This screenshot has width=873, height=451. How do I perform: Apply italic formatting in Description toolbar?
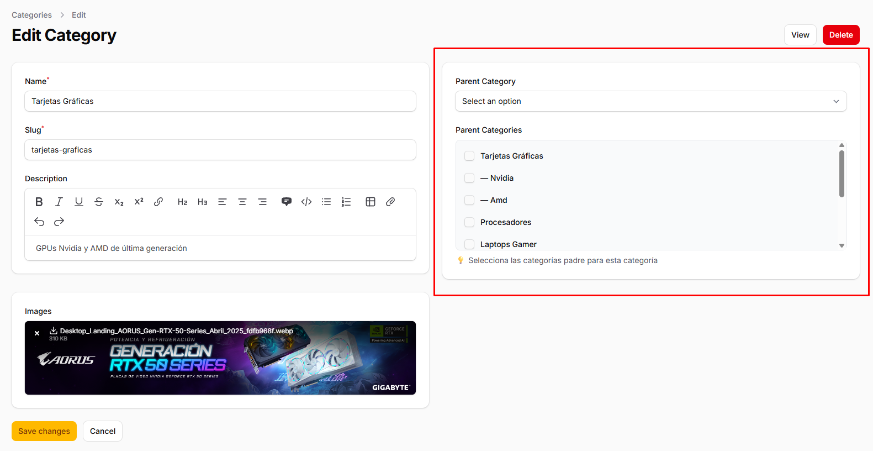click(x=59, y=202)
